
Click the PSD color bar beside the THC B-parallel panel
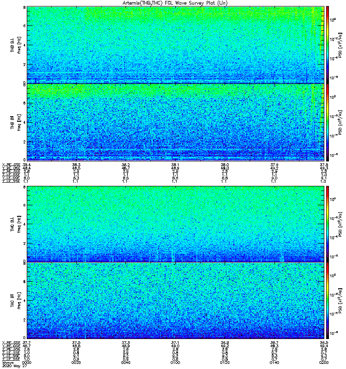click(327, 301)
